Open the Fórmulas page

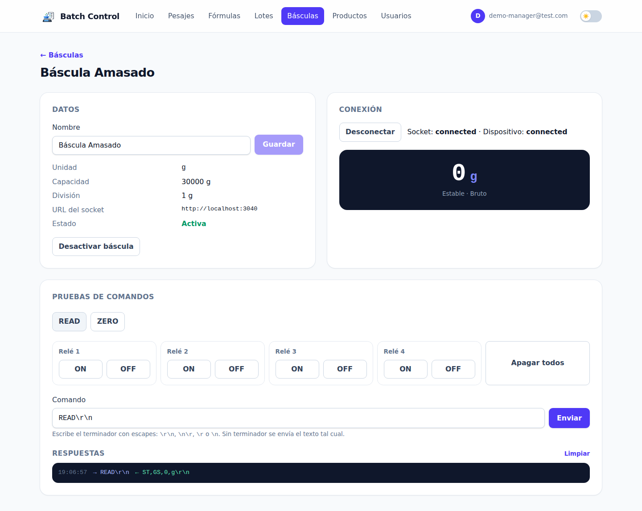(224, 16)
